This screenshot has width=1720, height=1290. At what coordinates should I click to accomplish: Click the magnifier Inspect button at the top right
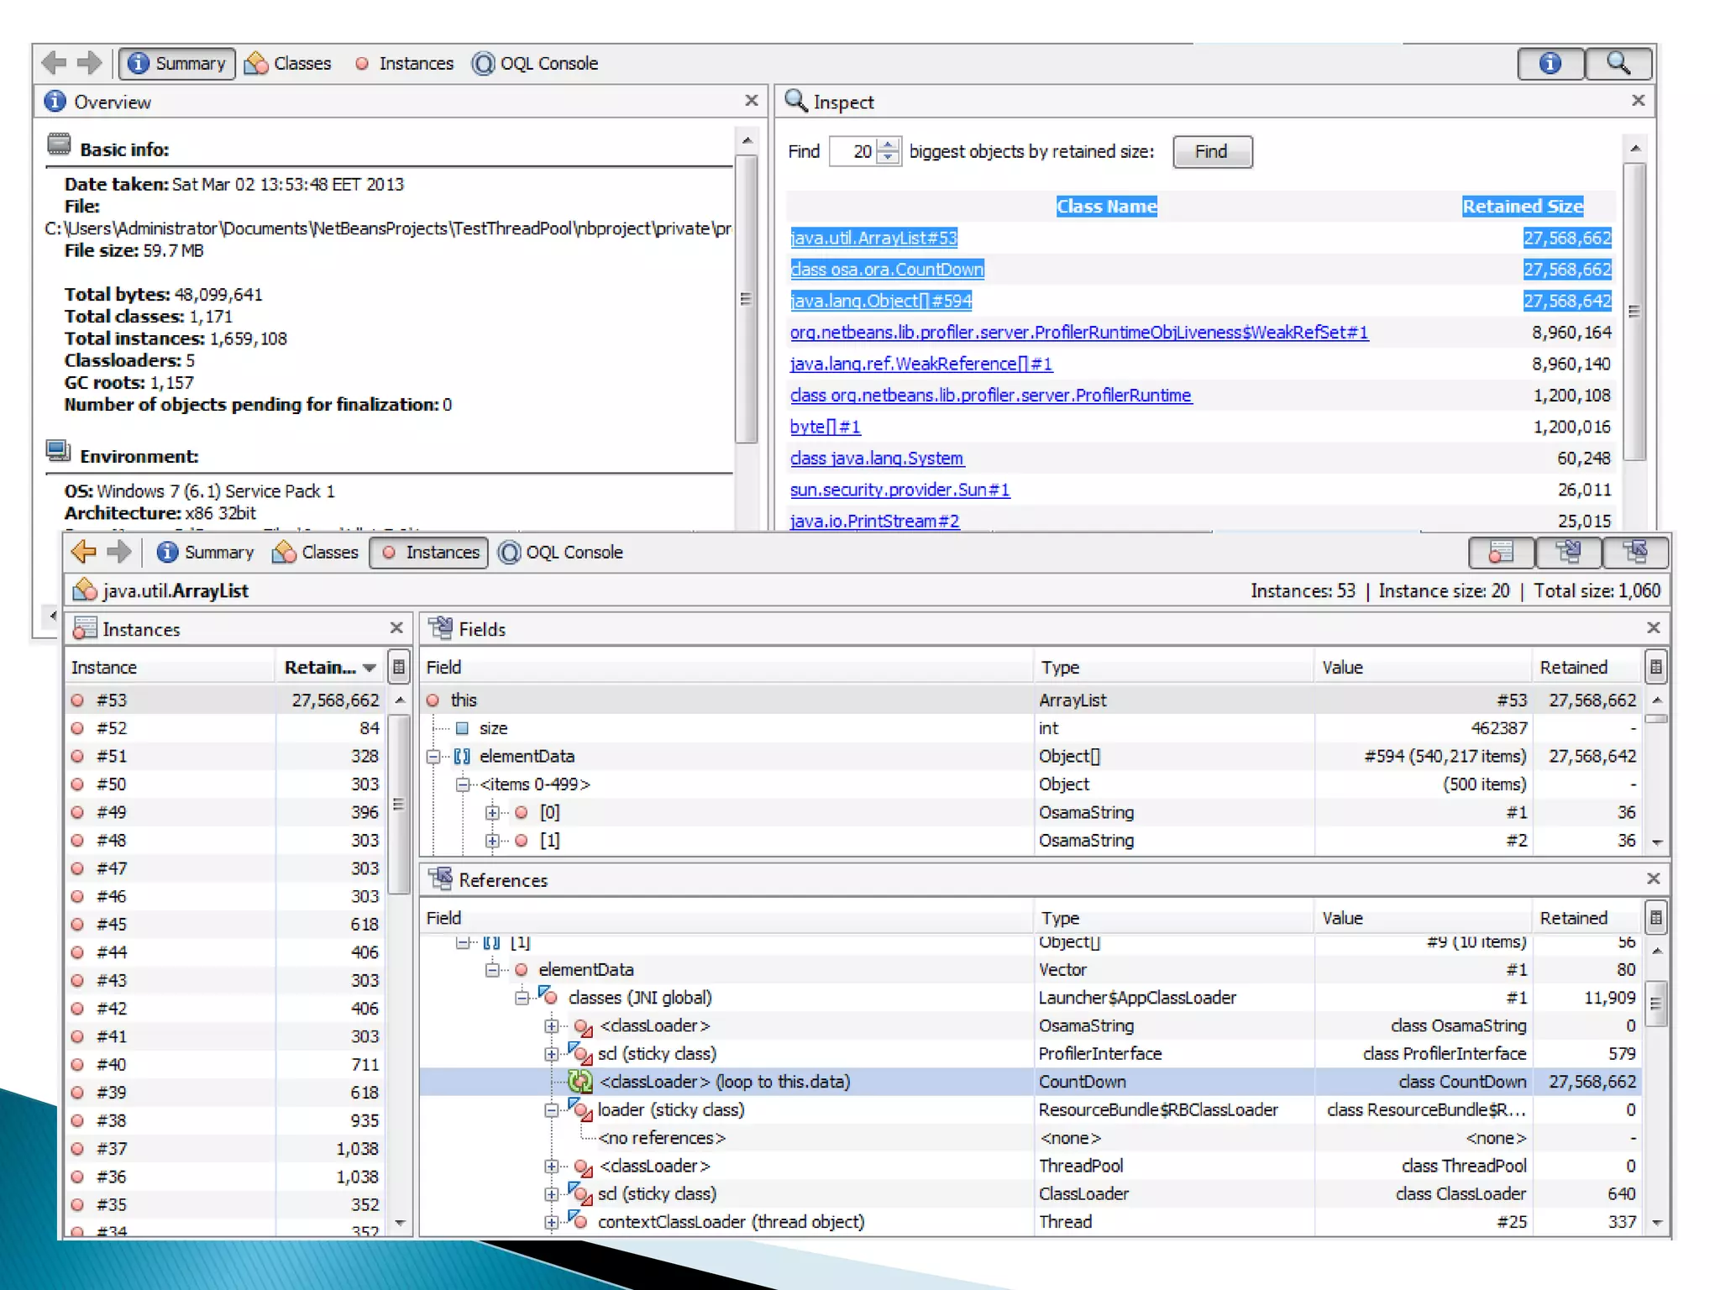coord(1618,64)
